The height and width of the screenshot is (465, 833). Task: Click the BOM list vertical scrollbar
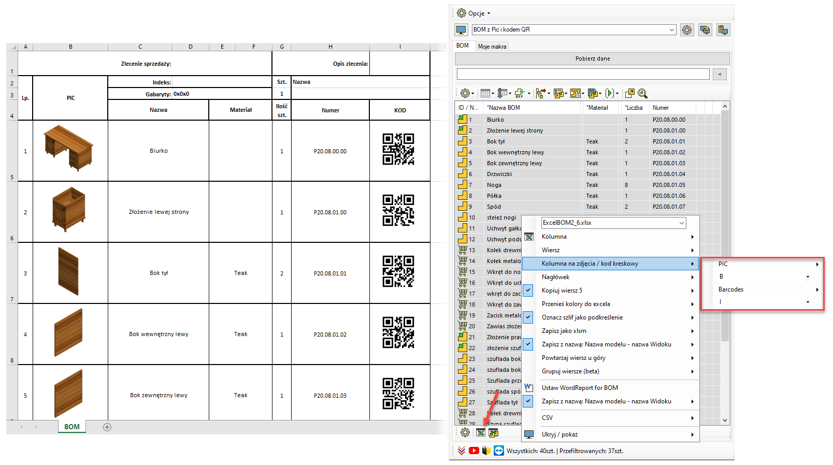click(725, 263)
